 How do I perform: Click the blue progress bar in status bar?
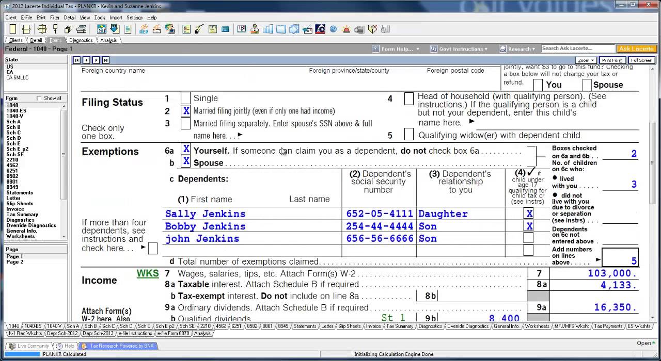21,354
